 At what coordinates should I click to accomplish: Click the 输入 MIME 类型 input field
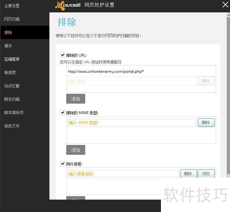131,122
